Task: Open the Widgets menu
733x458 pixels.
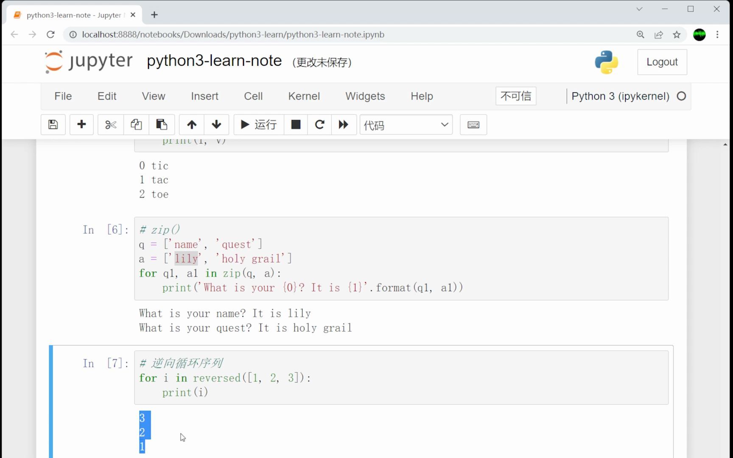Action: [x=365, y=96]
